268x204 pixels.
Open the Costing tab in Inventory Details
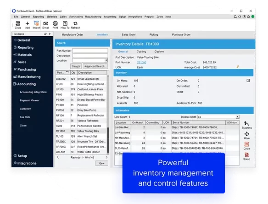tap(141, 51)
